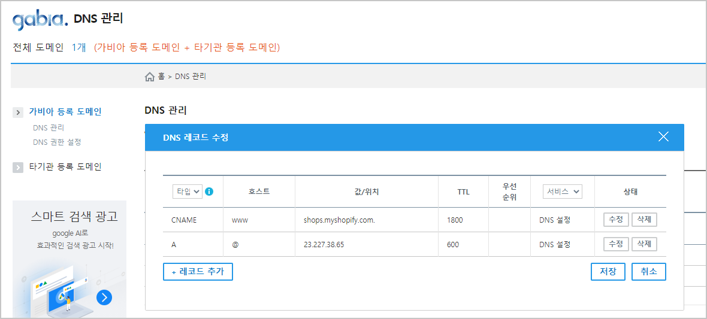The width and height of the screenshot is (707, 319).
Task: Click the gabia logo
Action: coord(40,20)
